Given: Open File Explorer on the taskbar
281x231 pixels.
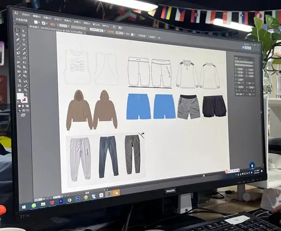Looking at the screenshot, I should pos(43,204).
